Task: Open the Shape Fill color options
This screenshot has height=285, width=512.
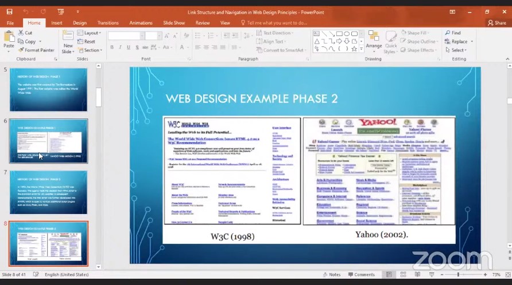Action: 415,33
